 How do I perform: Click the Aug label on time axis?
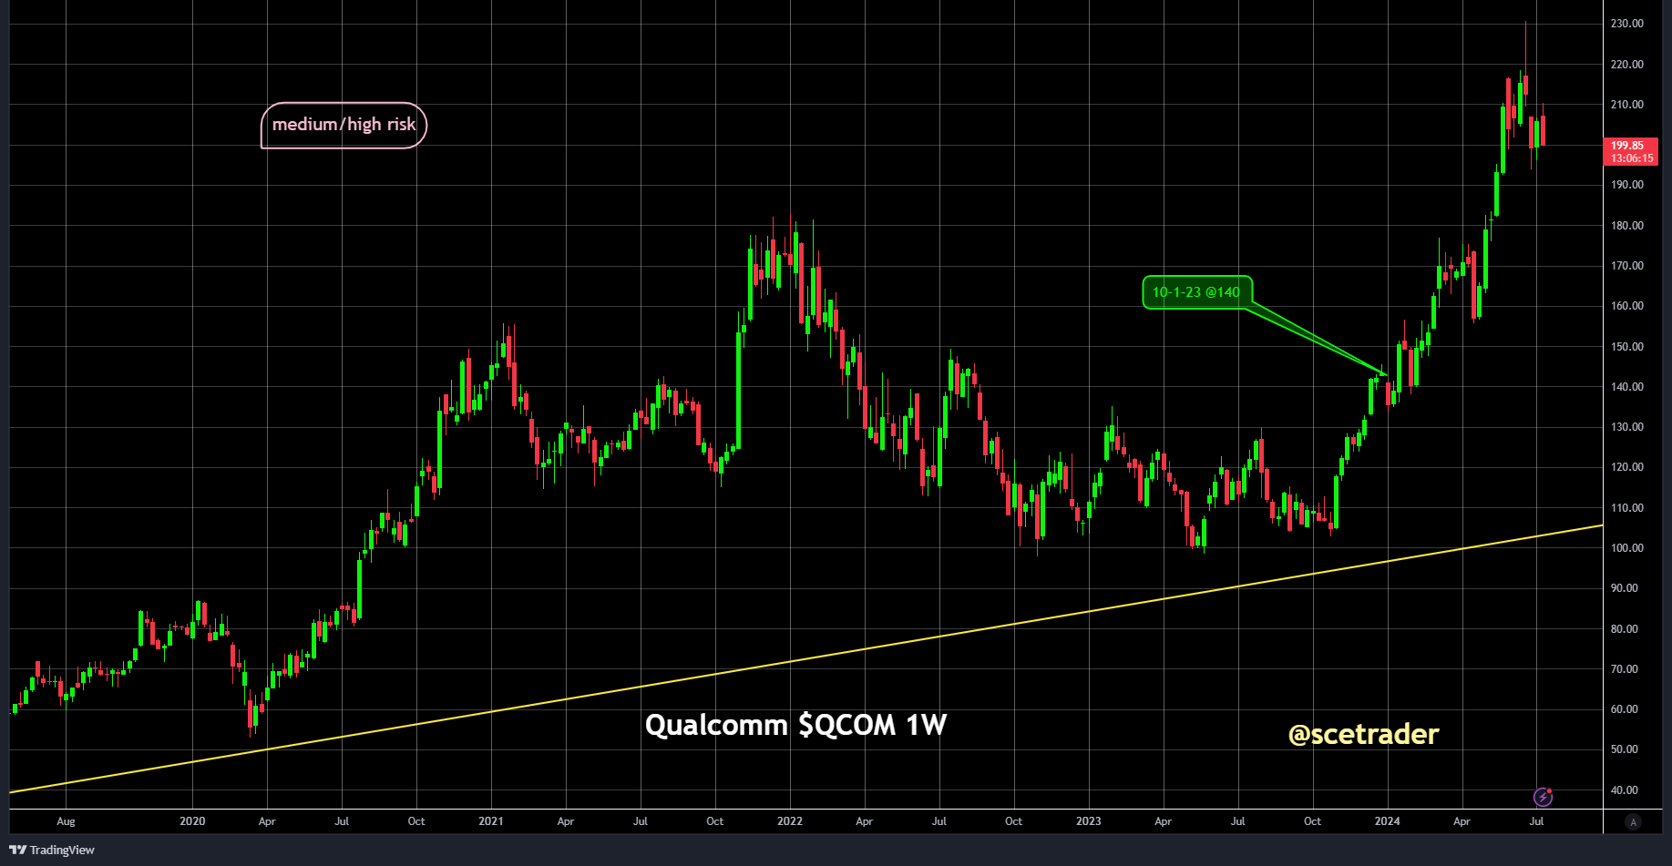pos(66,821)
